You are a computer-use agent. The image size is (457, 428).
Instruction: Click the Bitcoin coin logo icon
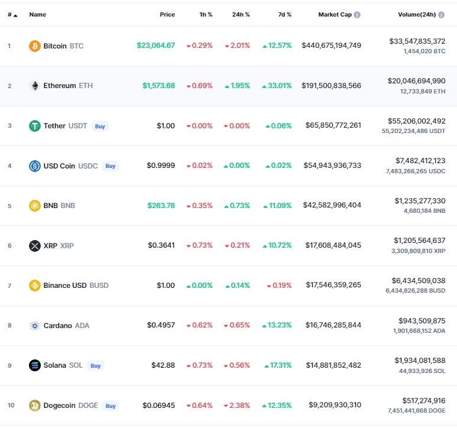tap(35, 46)
